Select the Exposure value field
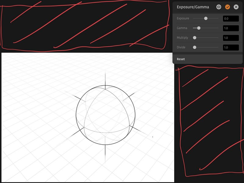The height and width of the screenshot is (183, 244). pyautogui.click(x=231, y=19)
